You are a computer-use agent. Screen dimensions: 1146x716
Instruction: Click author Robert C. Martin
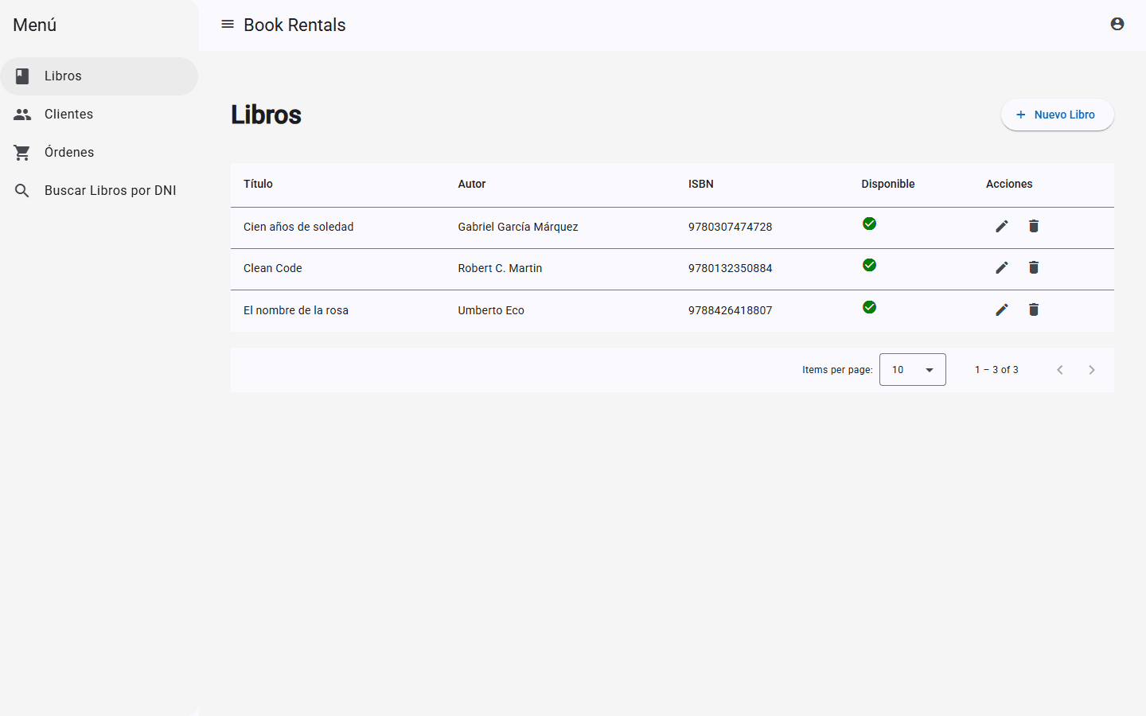[500, 268]
